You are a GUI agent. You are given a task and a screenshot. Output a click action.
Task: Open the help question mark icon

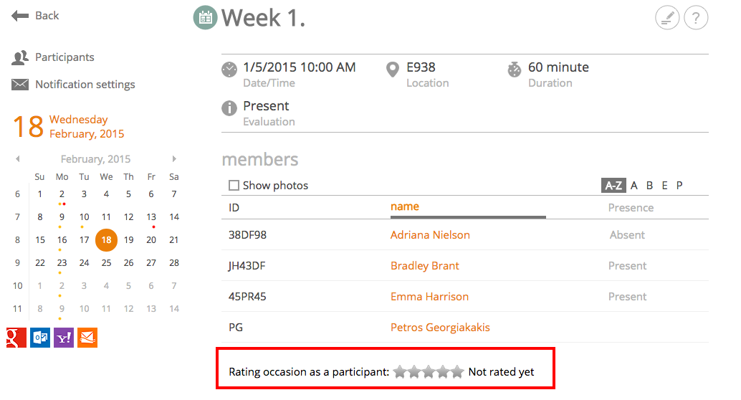(696, 18)
